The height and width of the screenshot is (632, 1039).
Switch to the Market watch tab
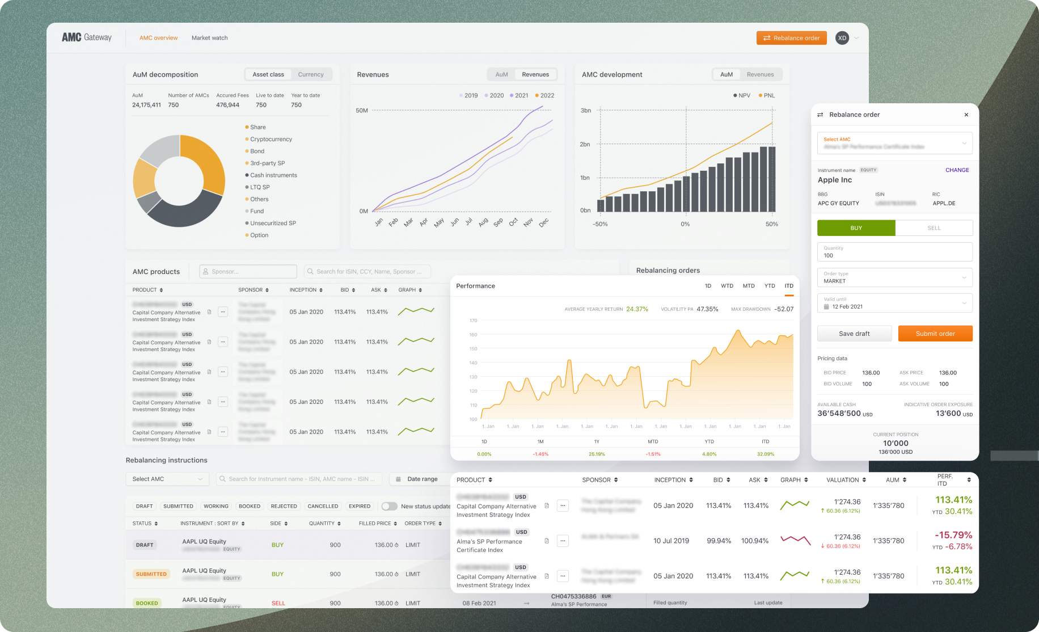click(209, 37)
